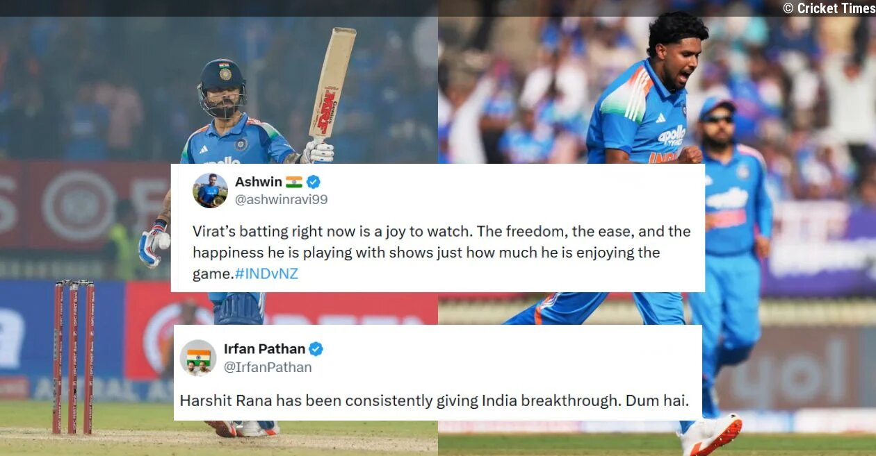Click Ashwin's blue verified badge
This screenshot has width=876, height=456.
click(314, 182)
